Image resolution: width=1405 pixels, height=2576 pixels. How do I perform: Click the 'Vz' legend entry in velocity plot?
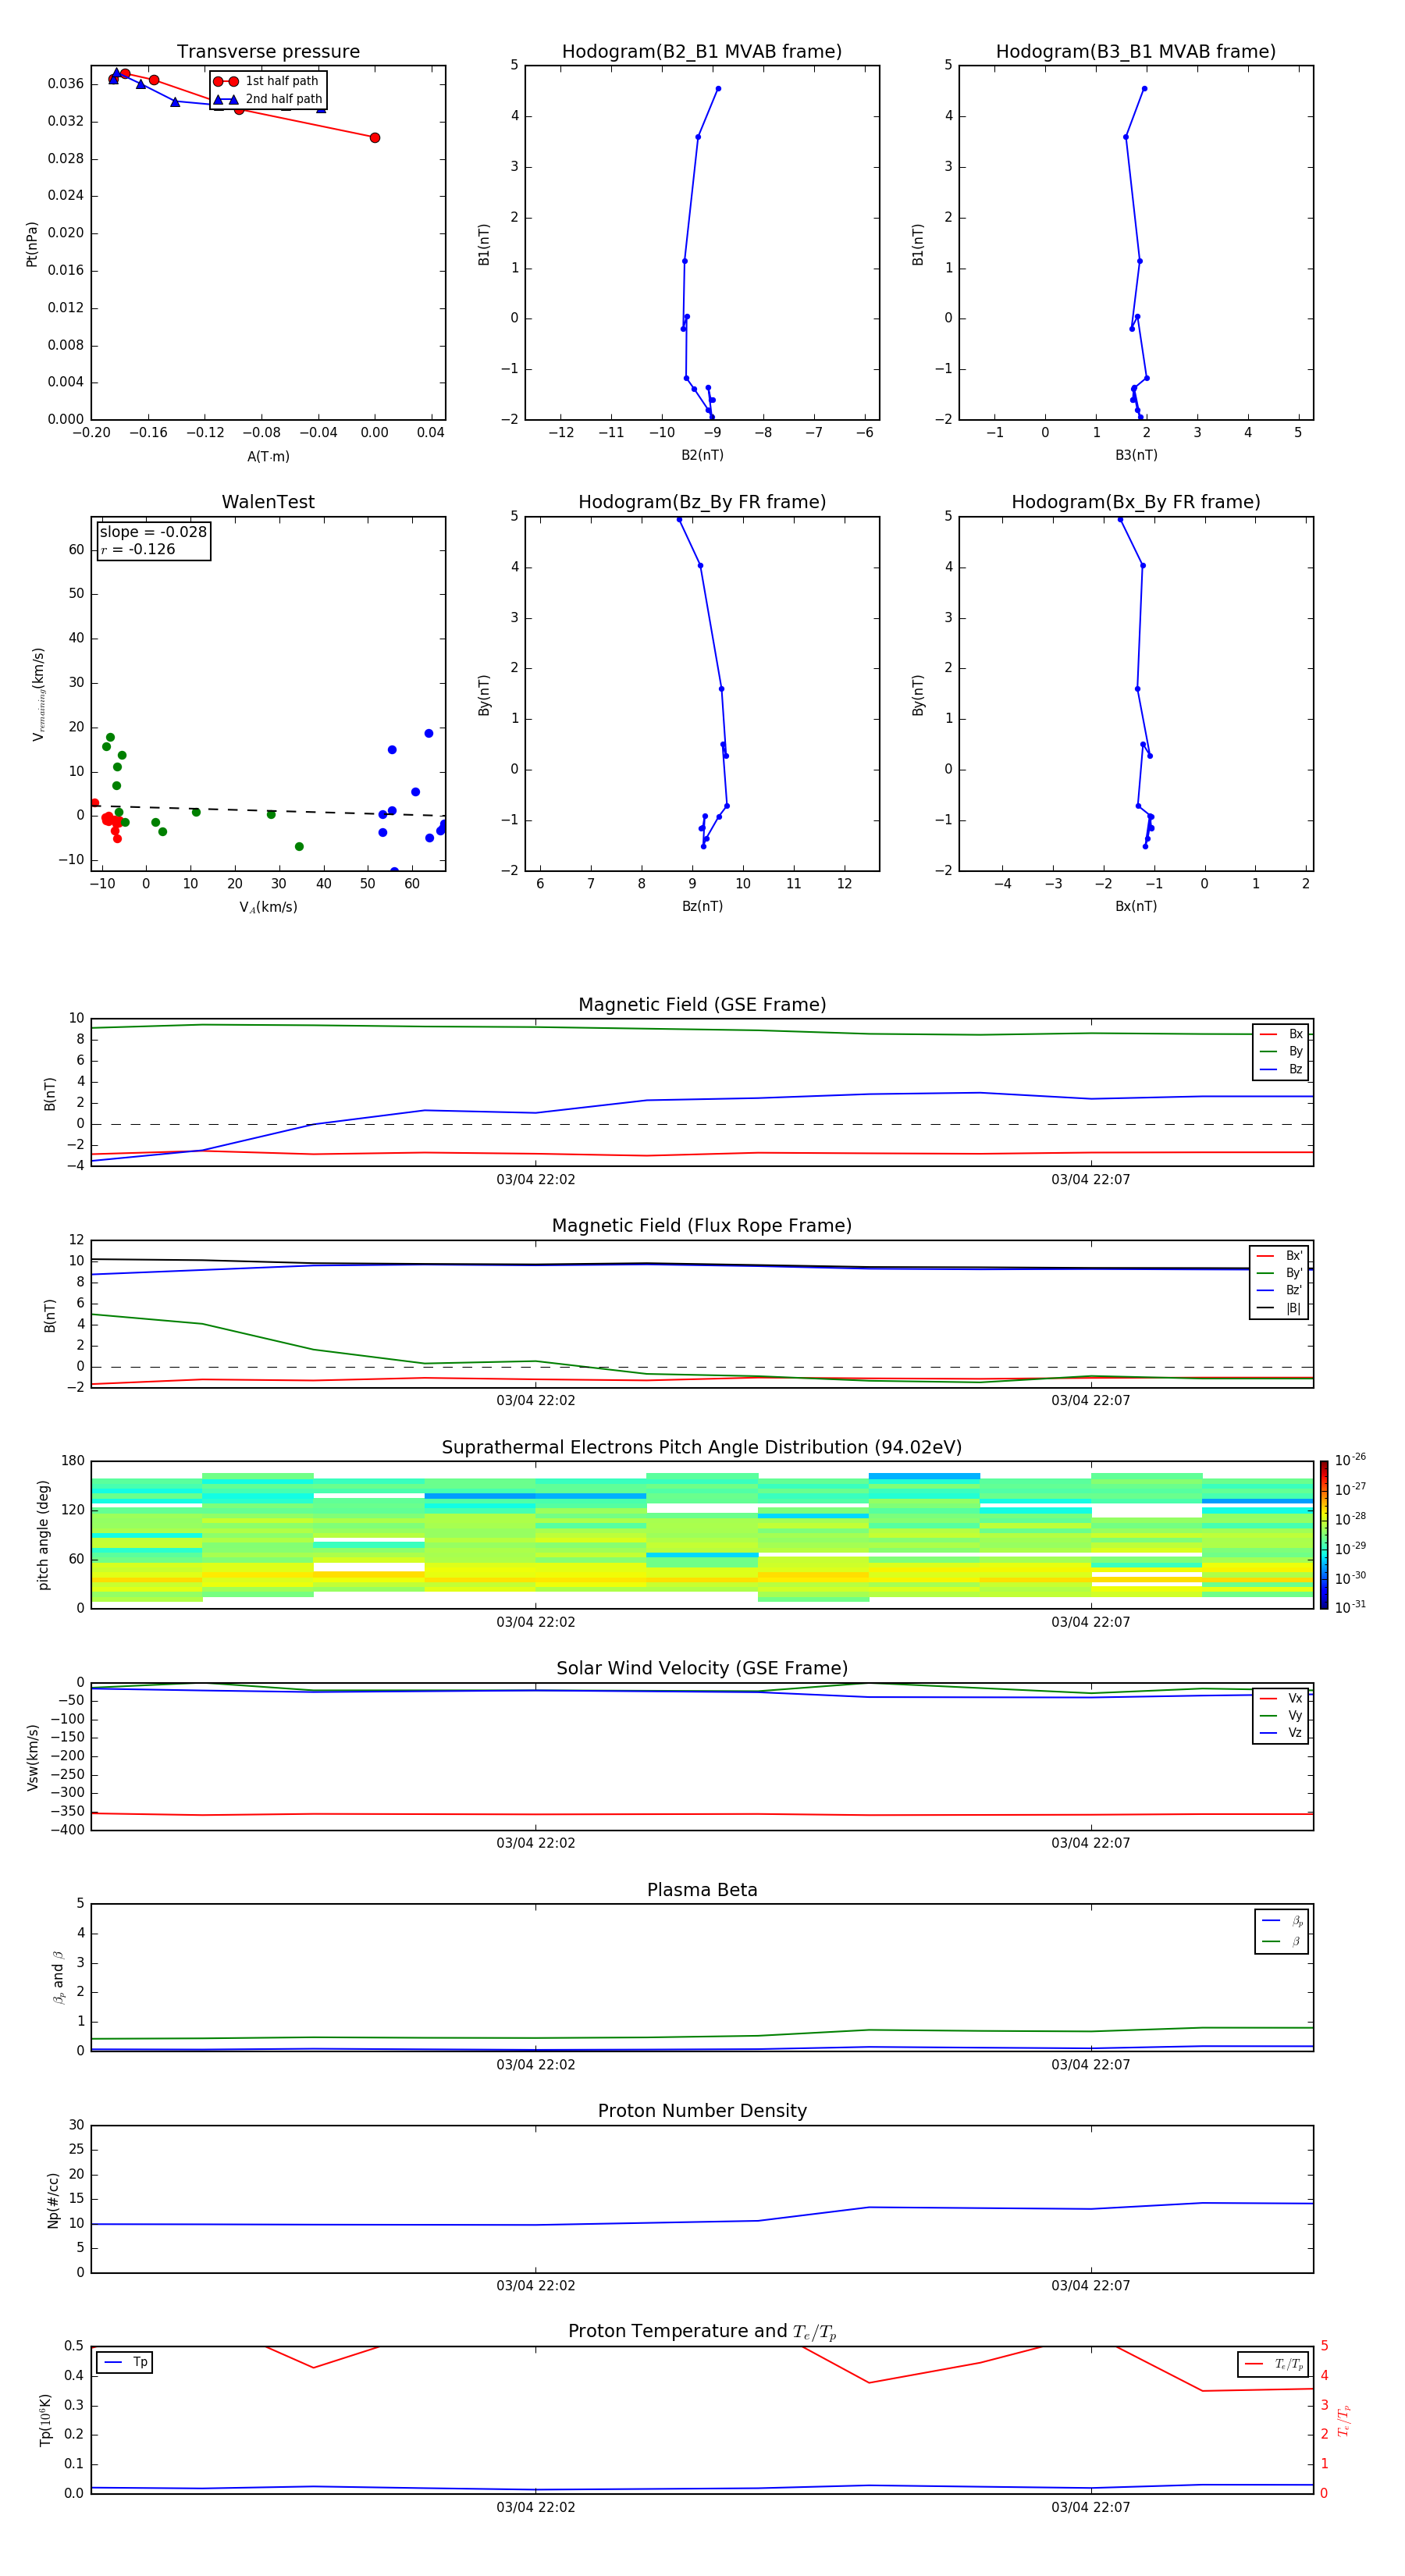[1281, 1733]
